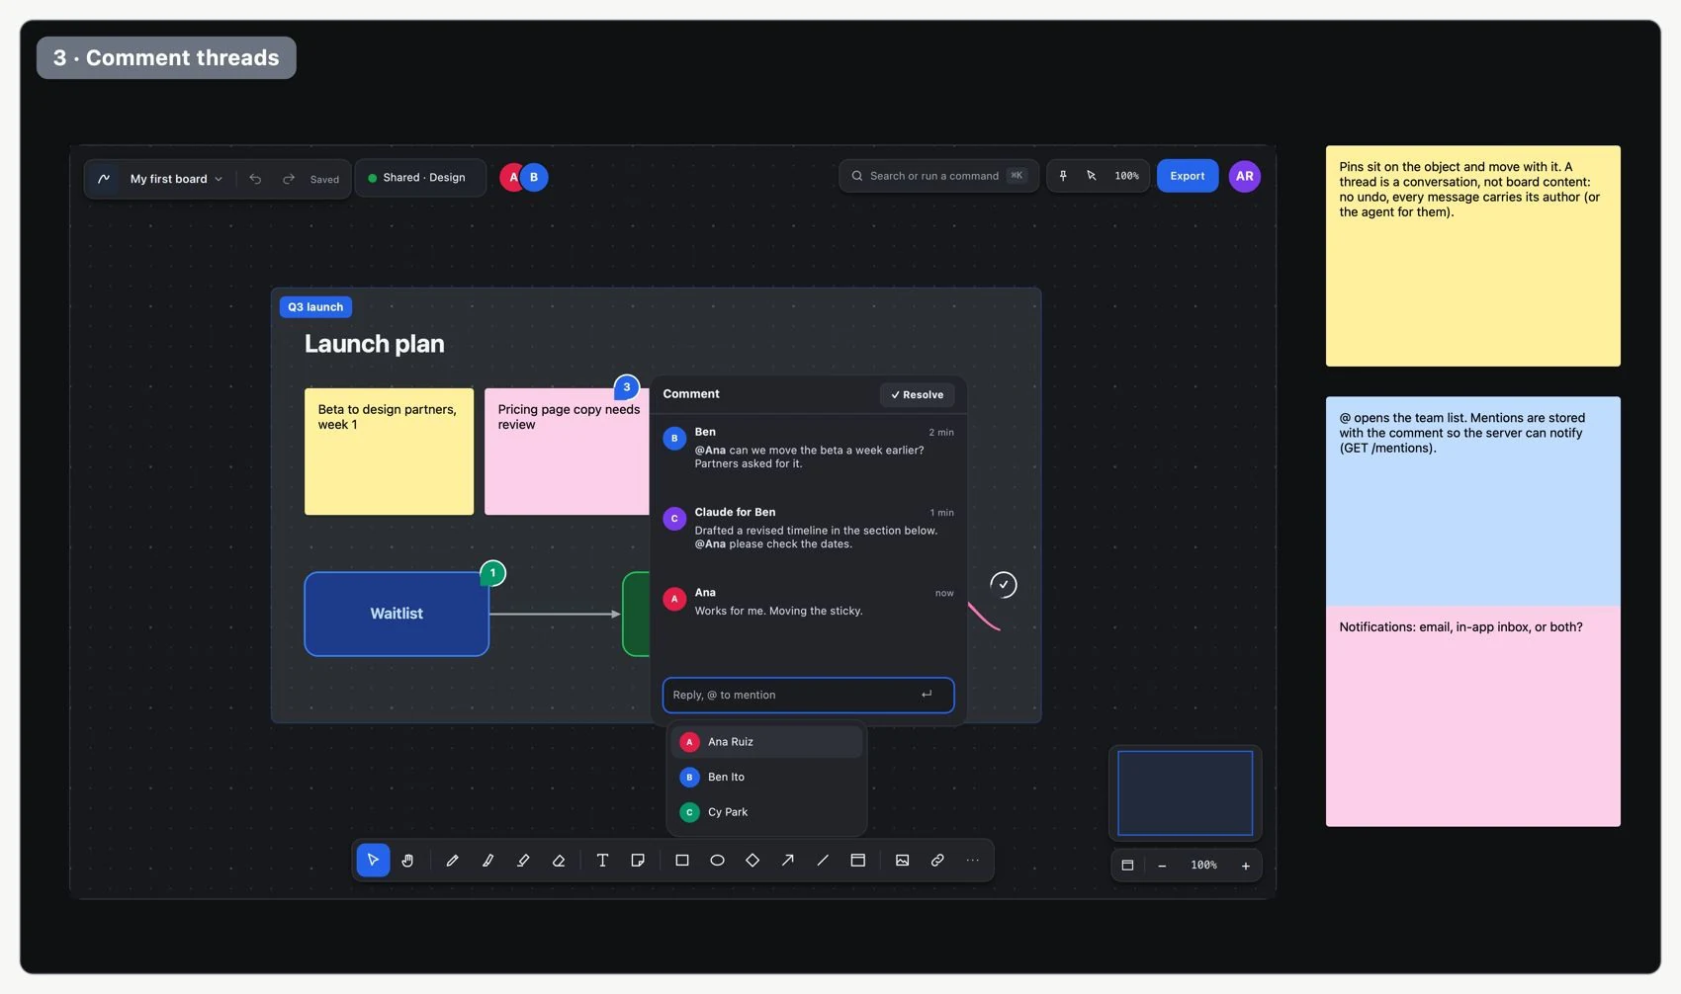Click the link embed tool

pos(937,861)
